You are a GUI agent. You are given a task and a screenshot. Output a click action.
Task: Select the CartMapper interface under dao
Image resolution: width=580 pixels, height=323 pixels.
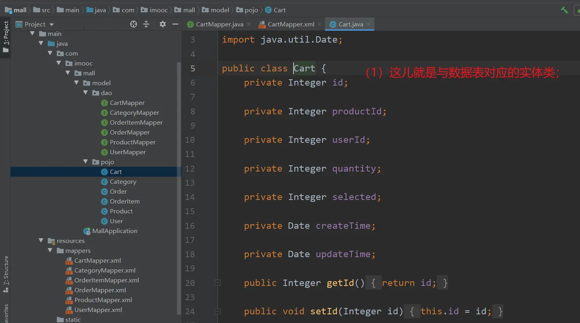(x=127, y=103)
